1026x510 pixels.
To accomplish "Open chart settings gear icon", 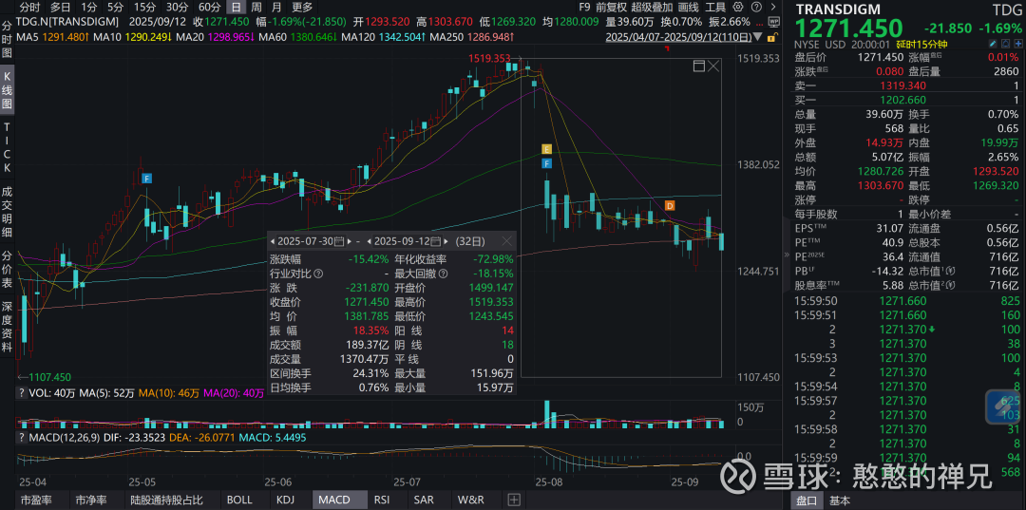I will [x=738, y=8].
